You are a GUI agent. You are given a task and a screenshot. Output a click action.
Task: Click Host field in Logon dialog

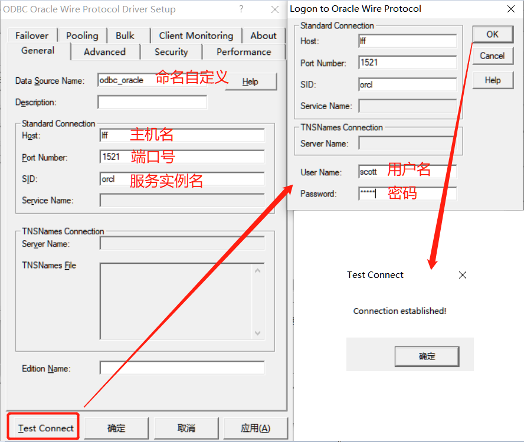coord(407,41)
